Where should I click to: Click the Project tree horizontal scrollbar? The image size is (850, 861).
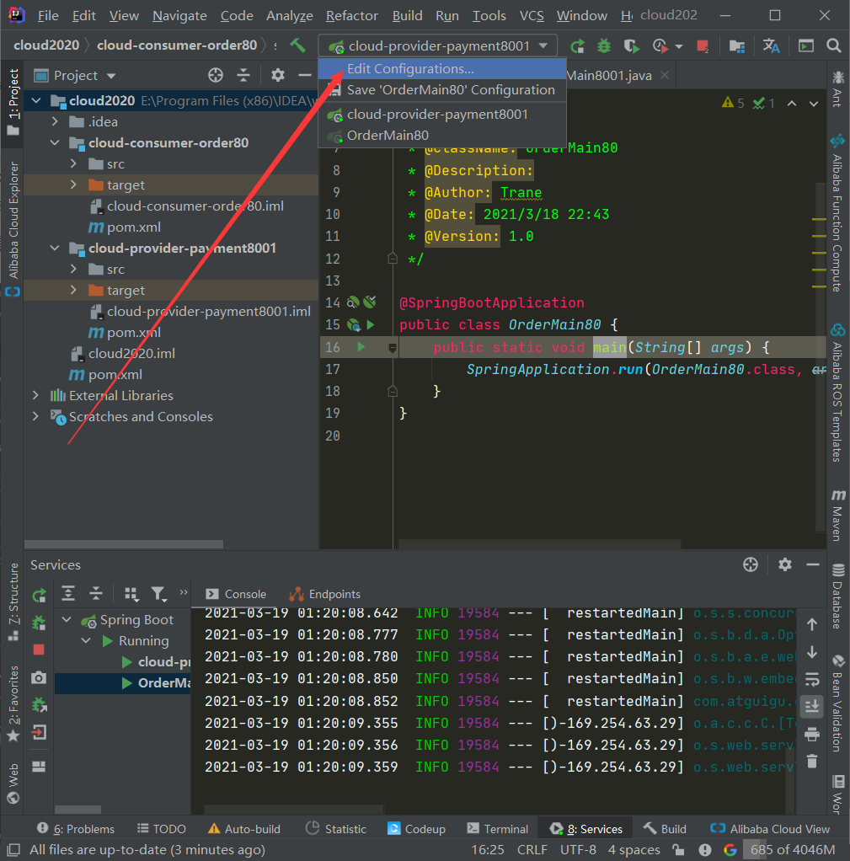[x=124, y=544]
